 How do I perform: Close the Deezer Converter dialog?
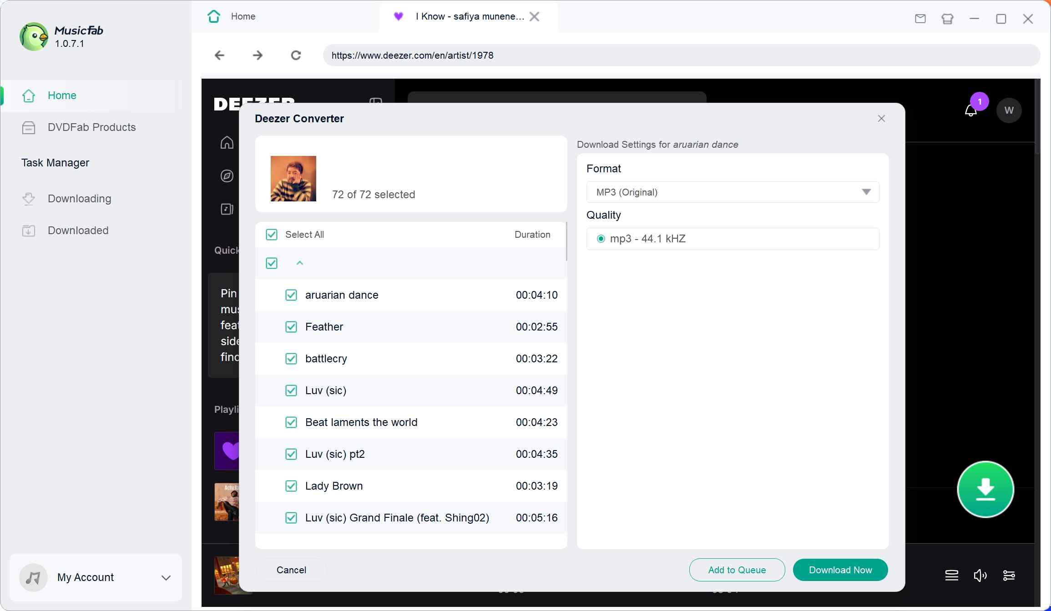(x=881, y=119)
